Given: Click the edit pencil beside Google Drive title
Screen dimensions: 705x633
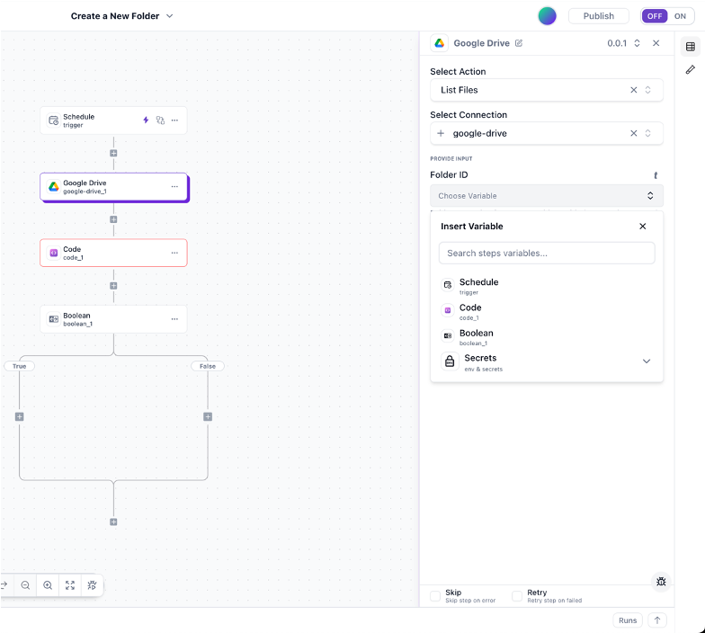Looking at the screenshot, I should coord(519,43).
